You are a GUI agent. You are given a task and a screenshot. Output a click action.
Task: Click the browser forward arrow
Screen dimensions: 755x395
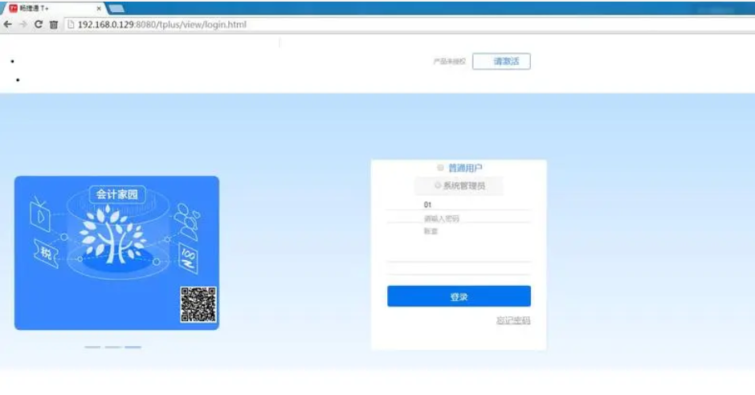tap(22, 25)
